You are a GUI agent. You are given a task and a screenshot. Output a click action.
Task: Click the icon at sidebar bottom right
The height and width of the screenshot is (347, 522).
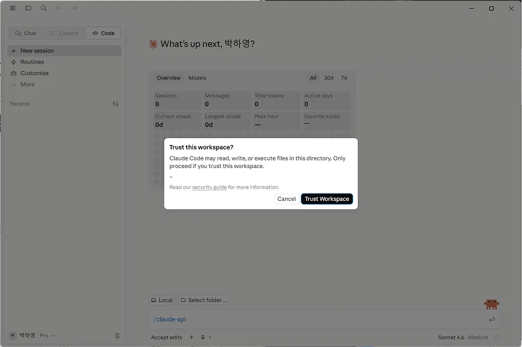click(117, 336)
